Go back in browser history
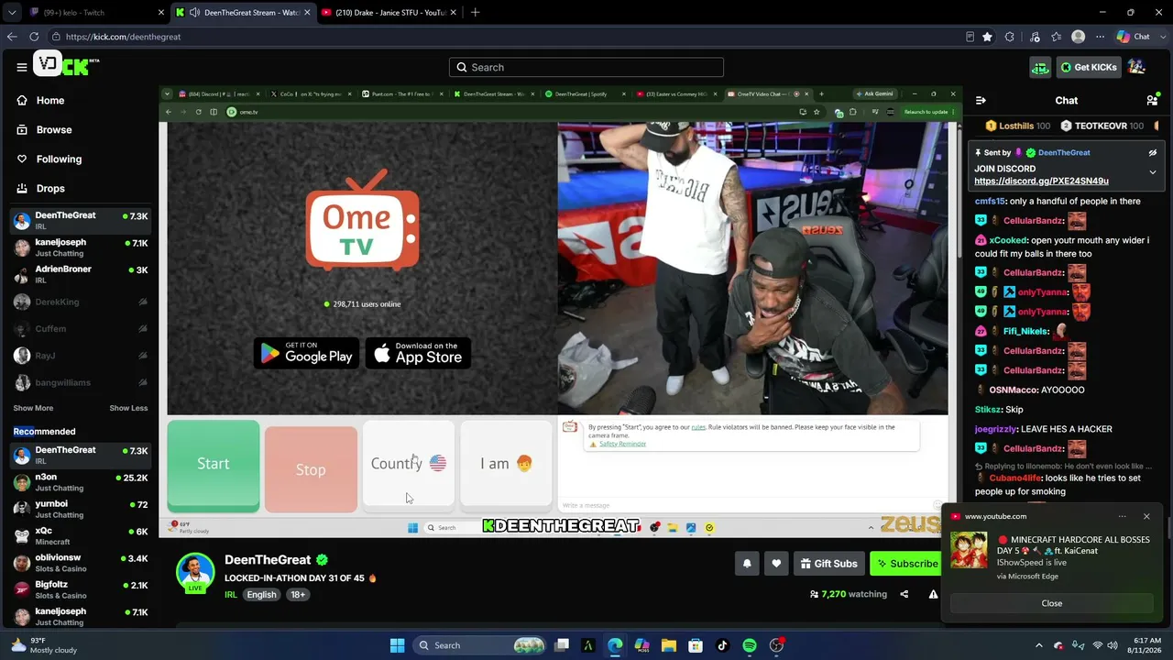This screenshot has width=1173, height=660. click(x=12, y=37)
